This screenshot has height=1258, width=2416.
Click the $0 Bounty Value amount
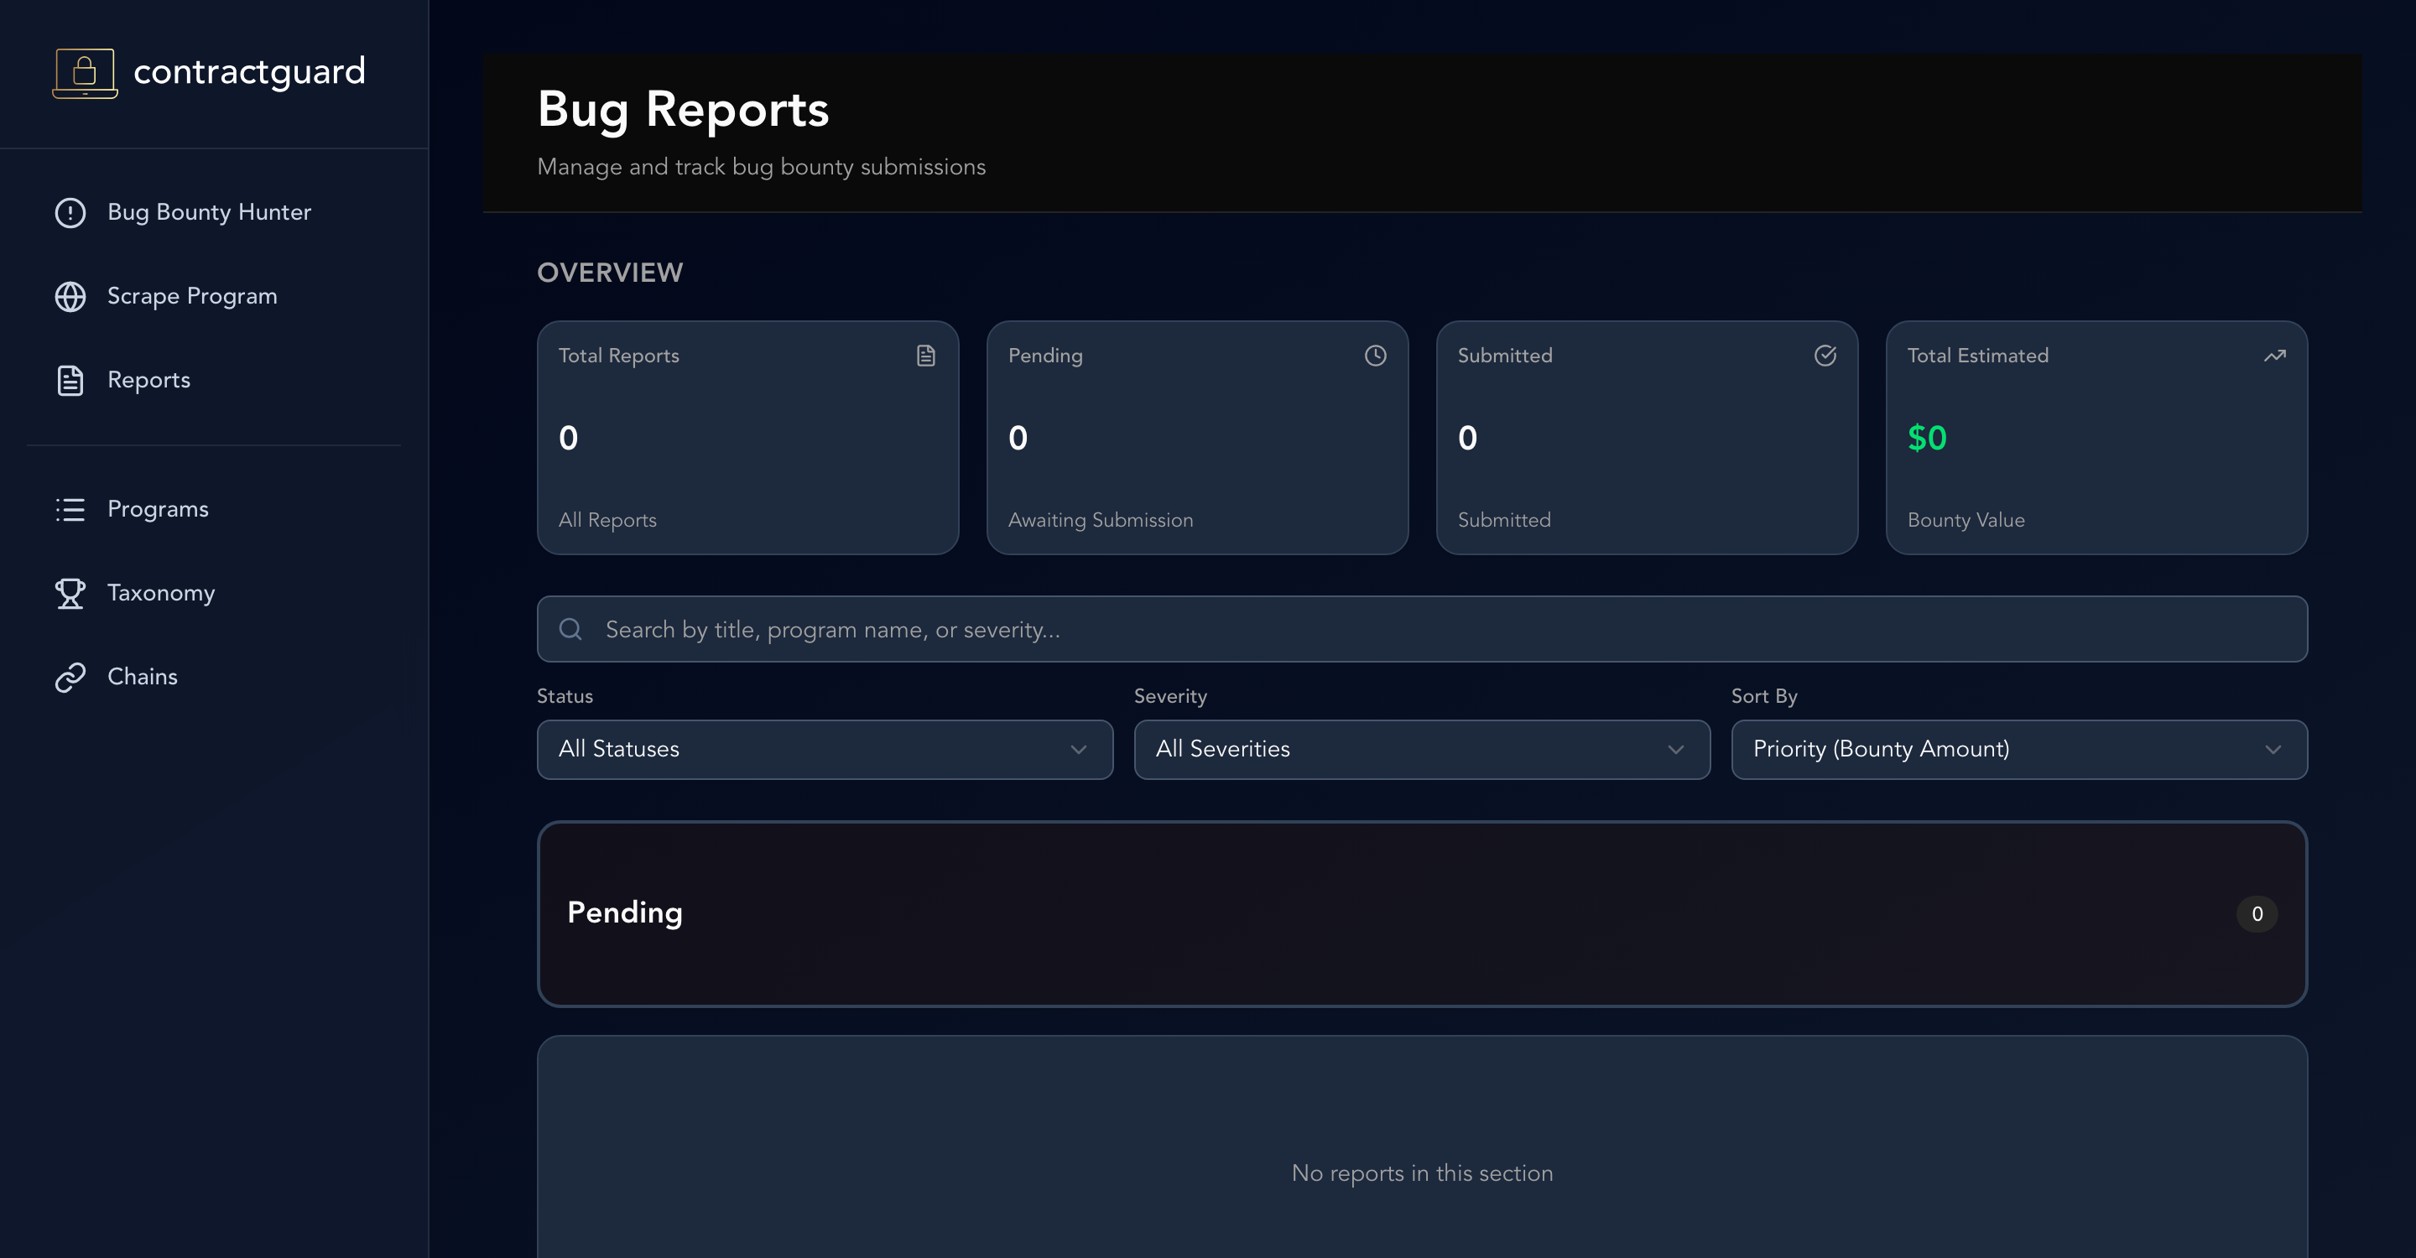coord(1928,438)
